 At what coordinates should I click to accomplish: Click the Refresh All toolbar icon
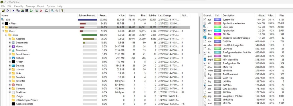[8, 11]
